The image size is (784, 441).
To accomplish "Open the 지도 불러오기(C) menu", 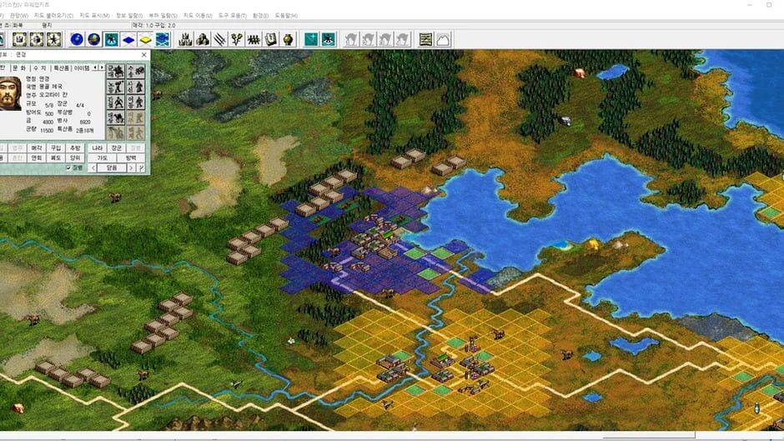I will click(x=53, y=16).
